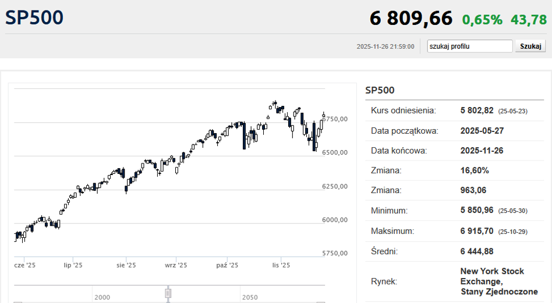Click the 2025-11-26 21:59:00 timestamp
The height and width of the screenshot is (303, 552).
(x=385, y=47)
